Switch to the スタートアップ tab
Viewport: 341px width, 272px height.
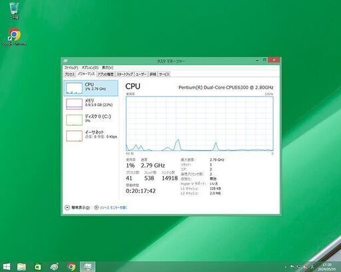[x=125, y=74]
